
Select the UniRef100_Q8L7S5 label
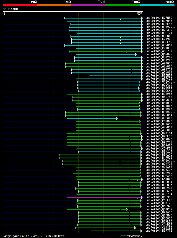(159, 97)
